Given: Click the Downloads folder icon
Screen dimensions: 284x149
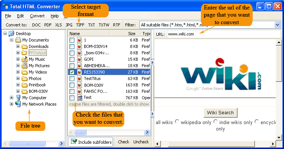Looking at the screenshot, I should pos(25,46).
